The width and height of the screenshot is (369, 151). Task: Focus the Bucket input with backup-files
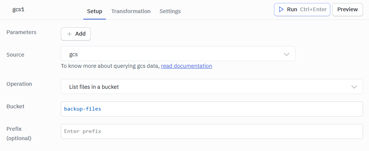coord(211,109)
